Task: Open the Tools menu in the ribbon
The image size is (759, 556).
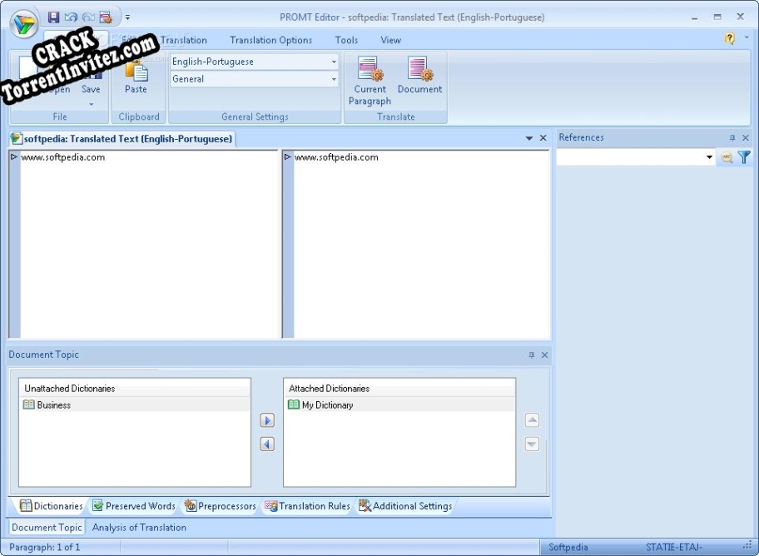Action: tap(346, 39)
